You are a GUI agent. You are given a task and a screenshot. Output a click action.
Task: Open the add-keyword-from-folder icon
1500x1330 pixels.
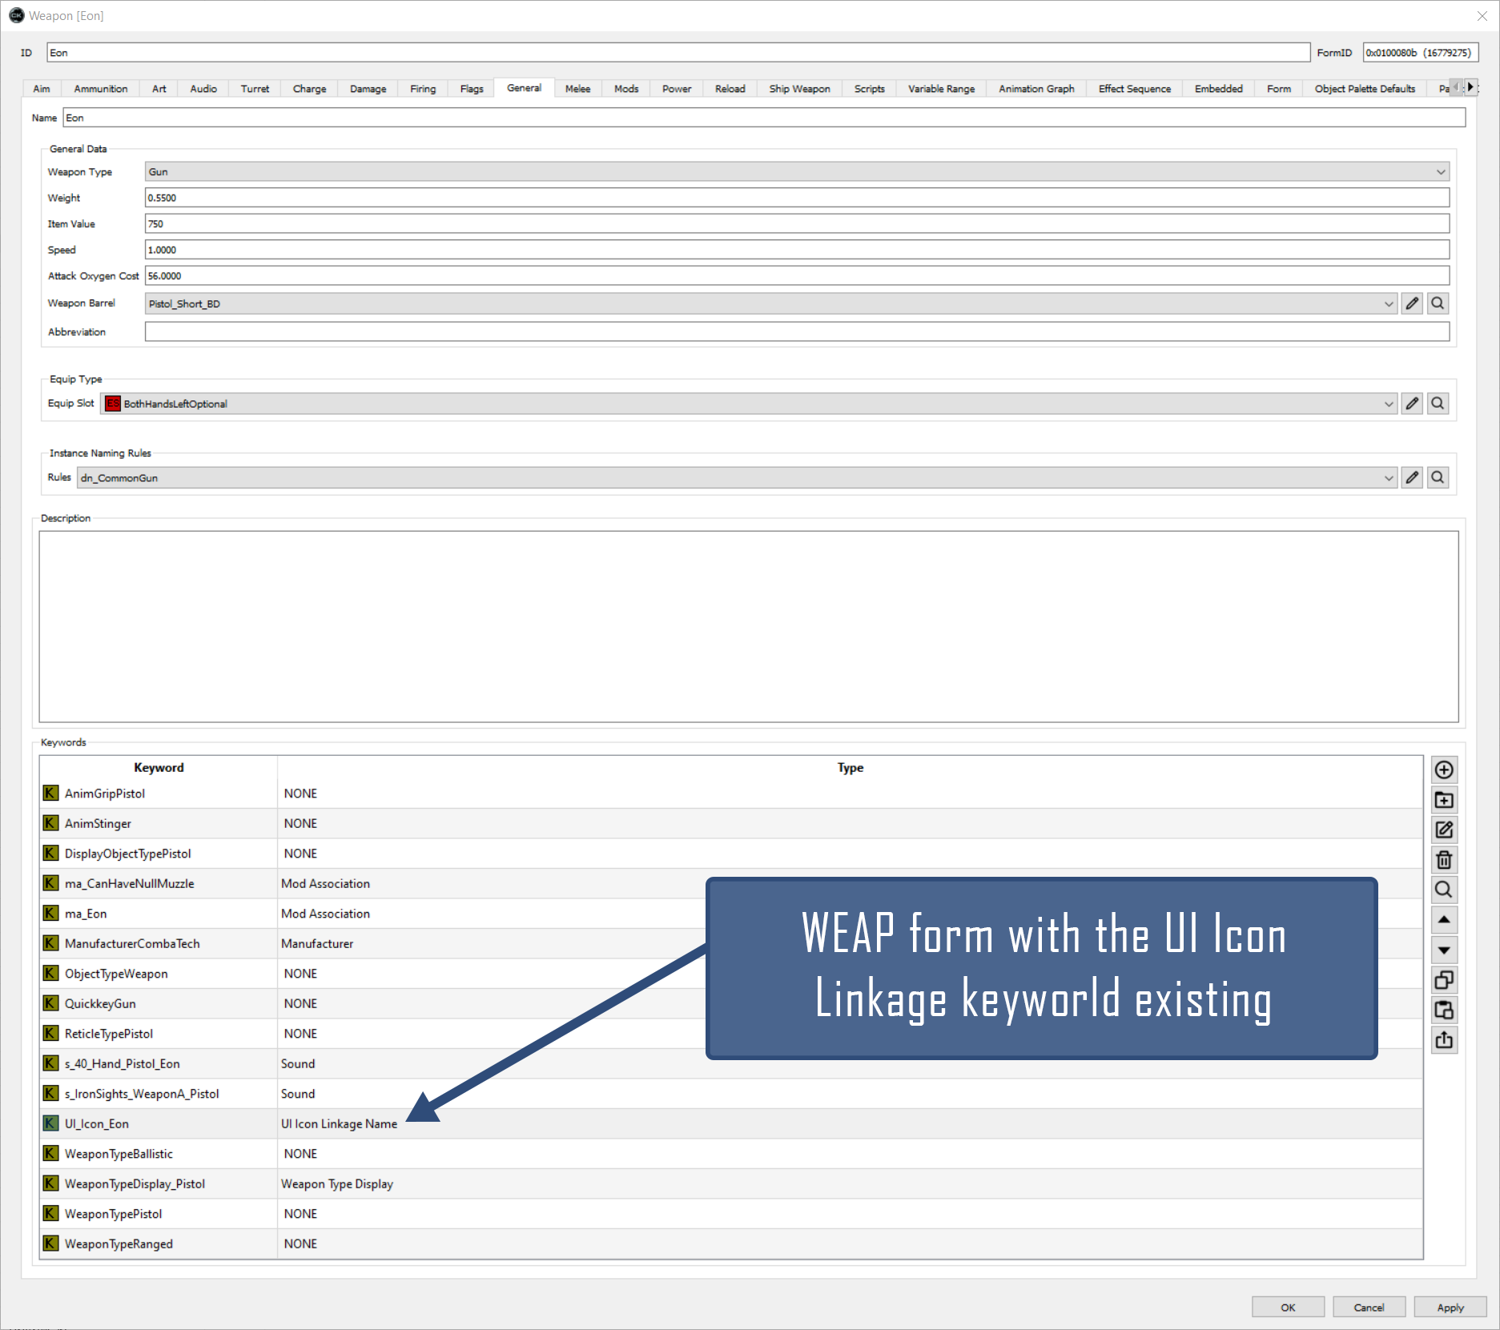pos(1444,800)
